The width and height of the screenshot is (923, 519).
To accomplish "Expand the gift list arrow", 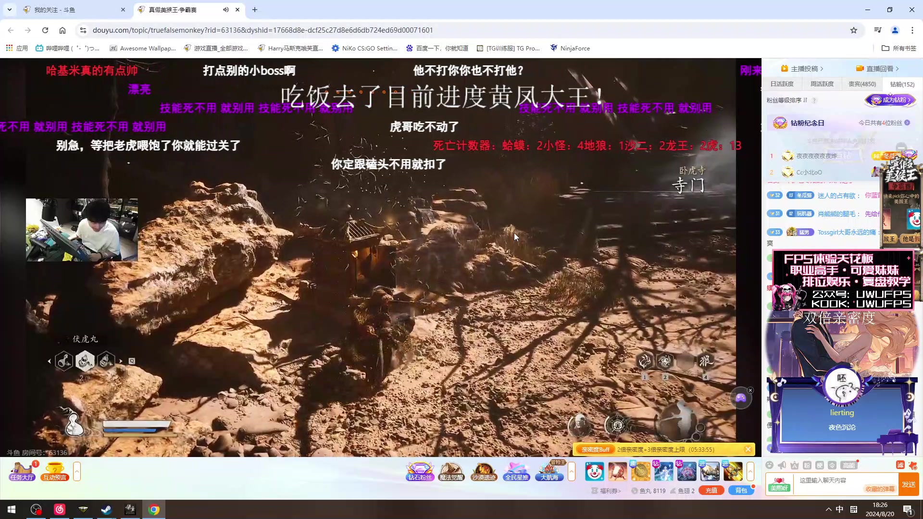I will 750,471.
